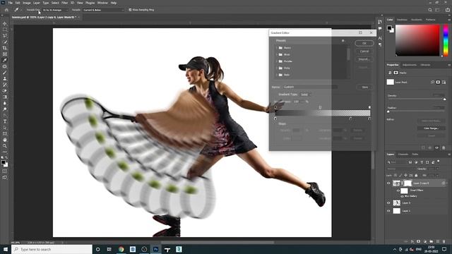
Task: Open the File menu
Action: 10,3
